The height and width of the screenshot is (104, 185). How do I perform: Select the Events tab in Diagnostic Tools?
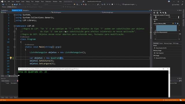tap(161, 43)
